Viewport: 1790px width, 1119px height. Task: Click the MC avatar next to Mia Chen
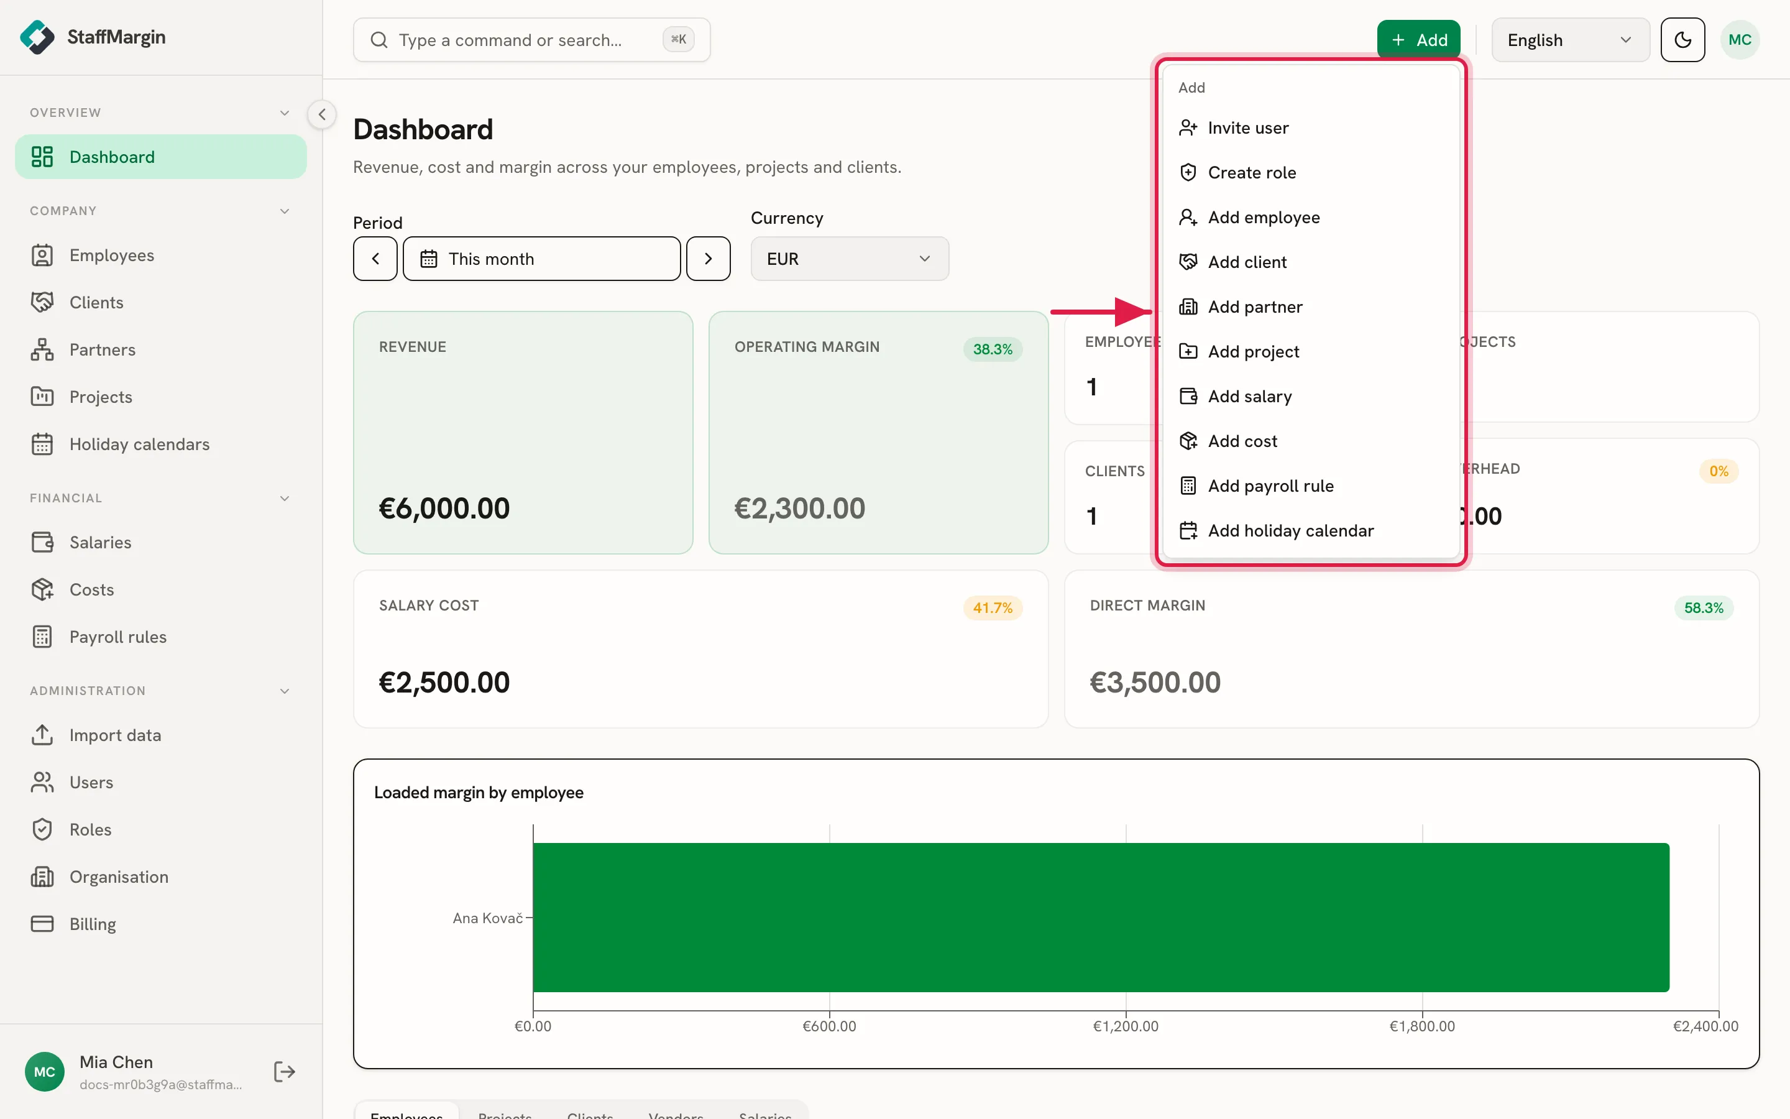coord(44,1072)
